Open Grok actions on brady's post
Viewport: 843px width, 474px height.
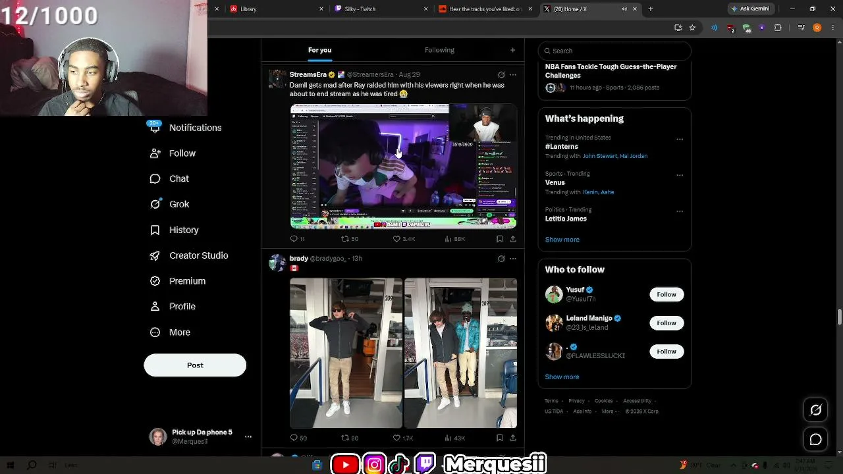click(501, 259)
